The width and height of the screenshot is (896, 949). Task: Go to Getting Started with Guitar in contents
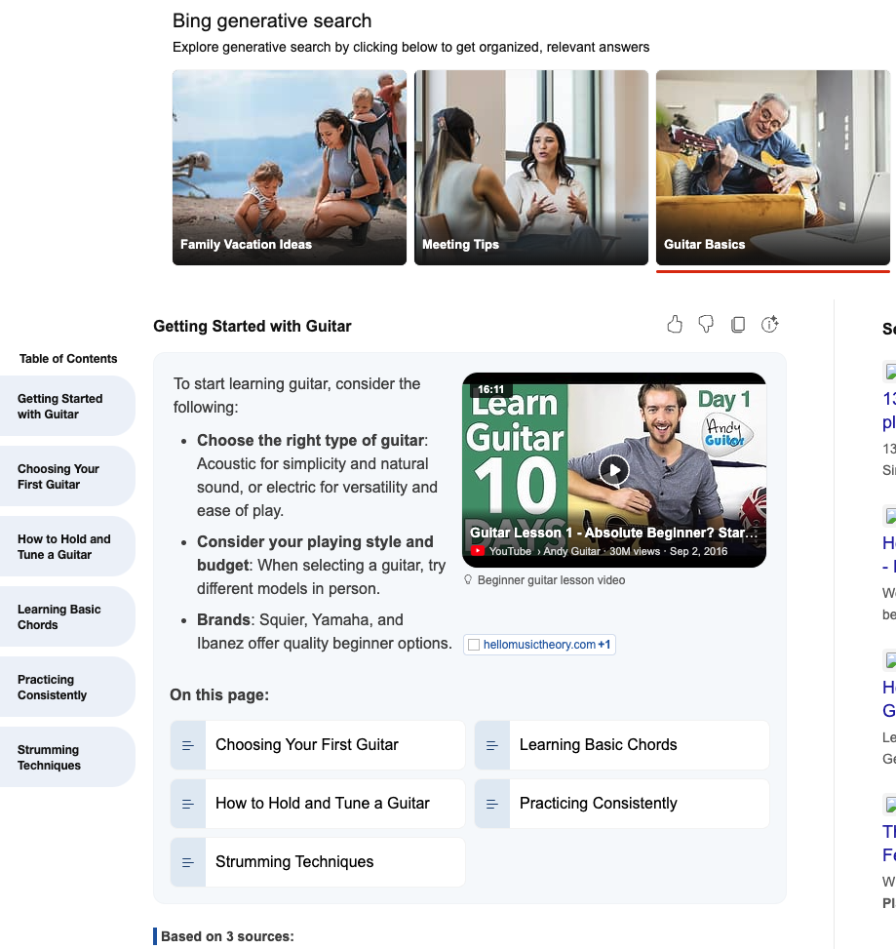tap(66, 406)
